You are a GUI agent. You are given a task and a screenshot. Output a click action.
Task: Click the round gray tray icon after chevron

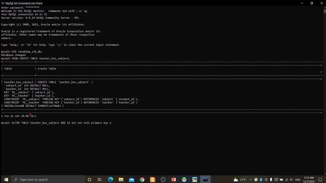(256, 179)
